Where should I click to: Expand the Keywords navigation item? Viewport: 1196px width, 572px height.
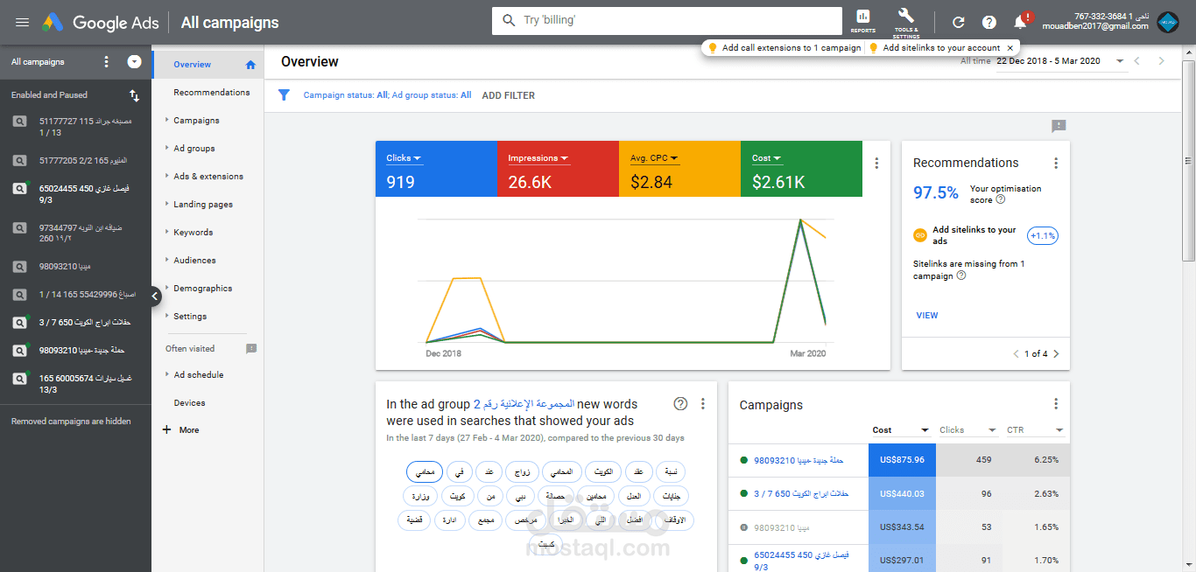coord(193,233)
